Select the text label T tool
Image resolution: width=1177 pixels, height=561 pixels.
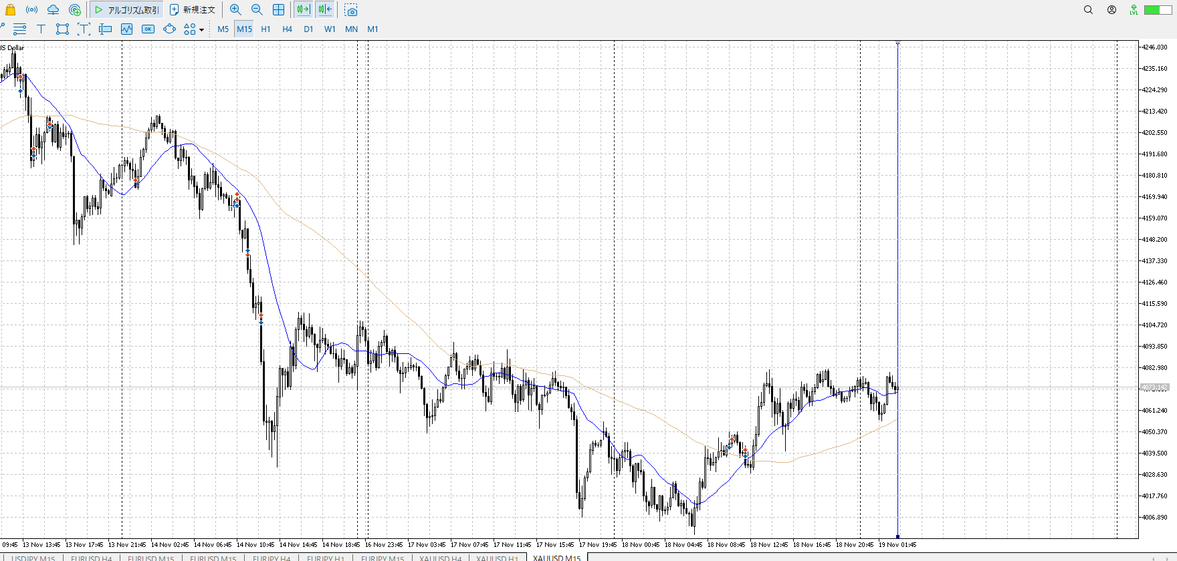pos(41,29)
